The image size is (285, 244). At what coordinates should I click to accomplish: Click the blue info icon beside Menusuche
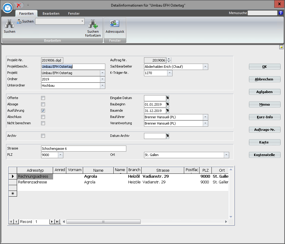coord(281,13)
